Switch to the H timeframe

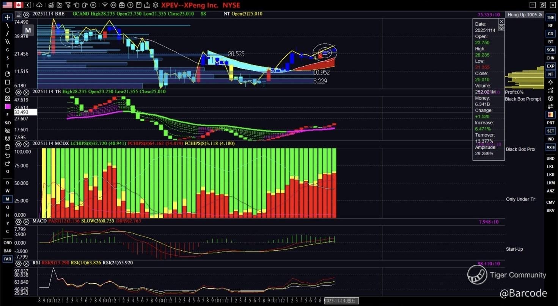[x=8, y=215]
